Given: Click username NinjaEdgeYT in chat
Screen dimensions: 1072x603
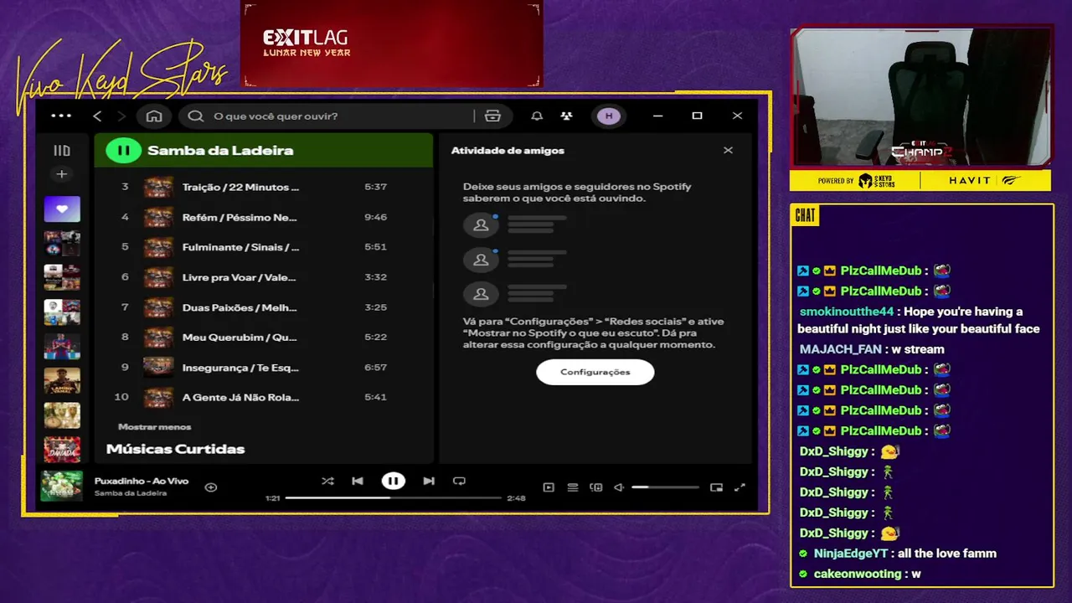Looking at the screenshot, I should tap(850, 554).
